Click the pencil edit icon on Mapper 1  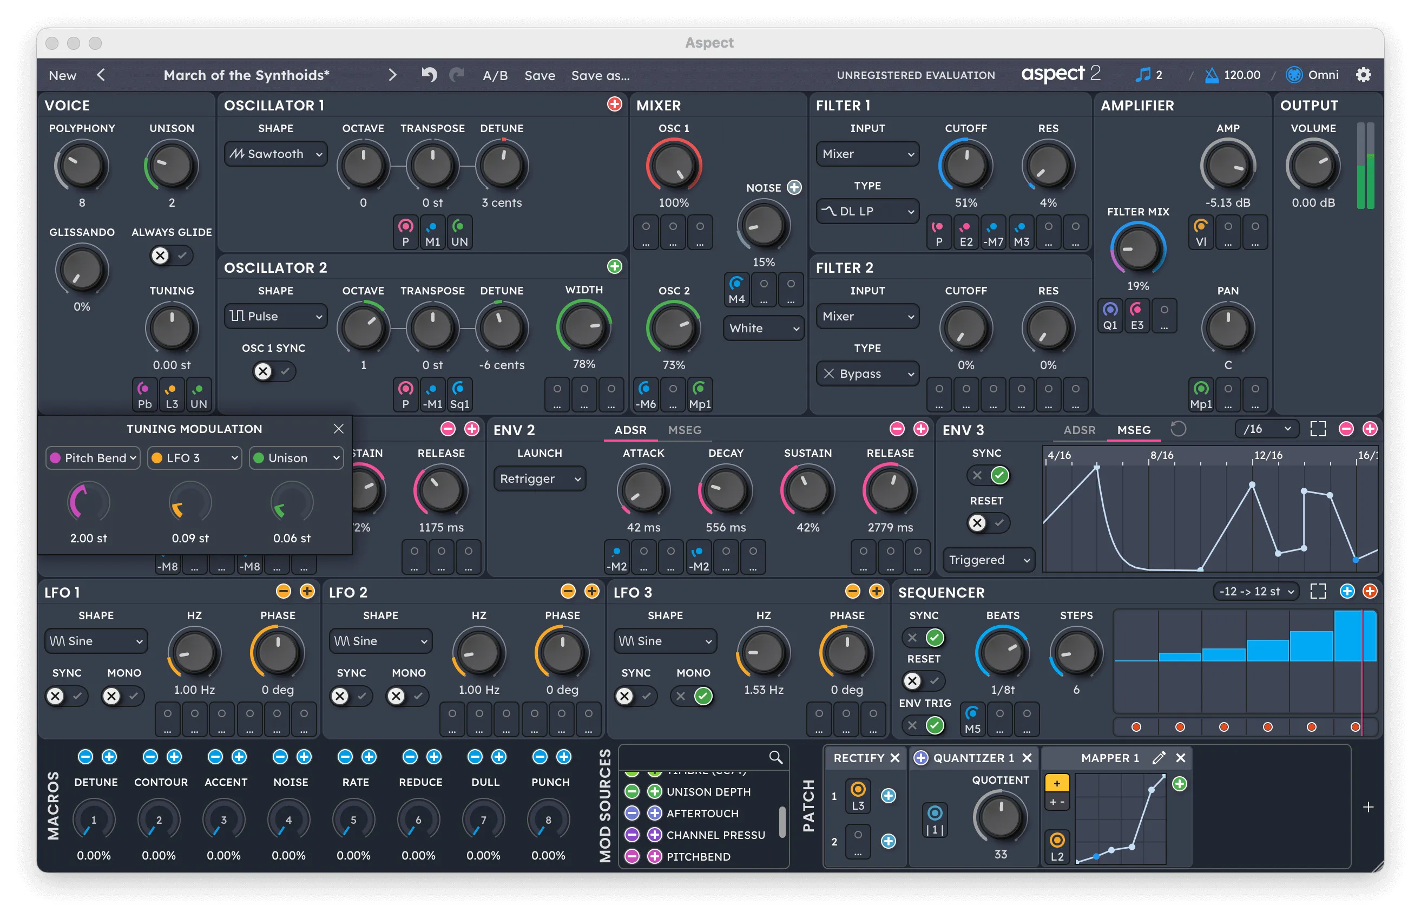pyautogui.click(x=1159, y=758)
